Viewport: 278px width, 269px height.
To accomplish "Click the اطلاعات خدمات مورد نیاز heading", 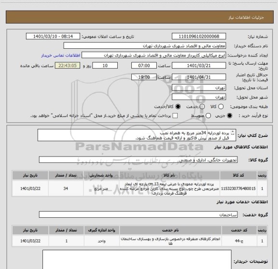I will pos(242,202).
